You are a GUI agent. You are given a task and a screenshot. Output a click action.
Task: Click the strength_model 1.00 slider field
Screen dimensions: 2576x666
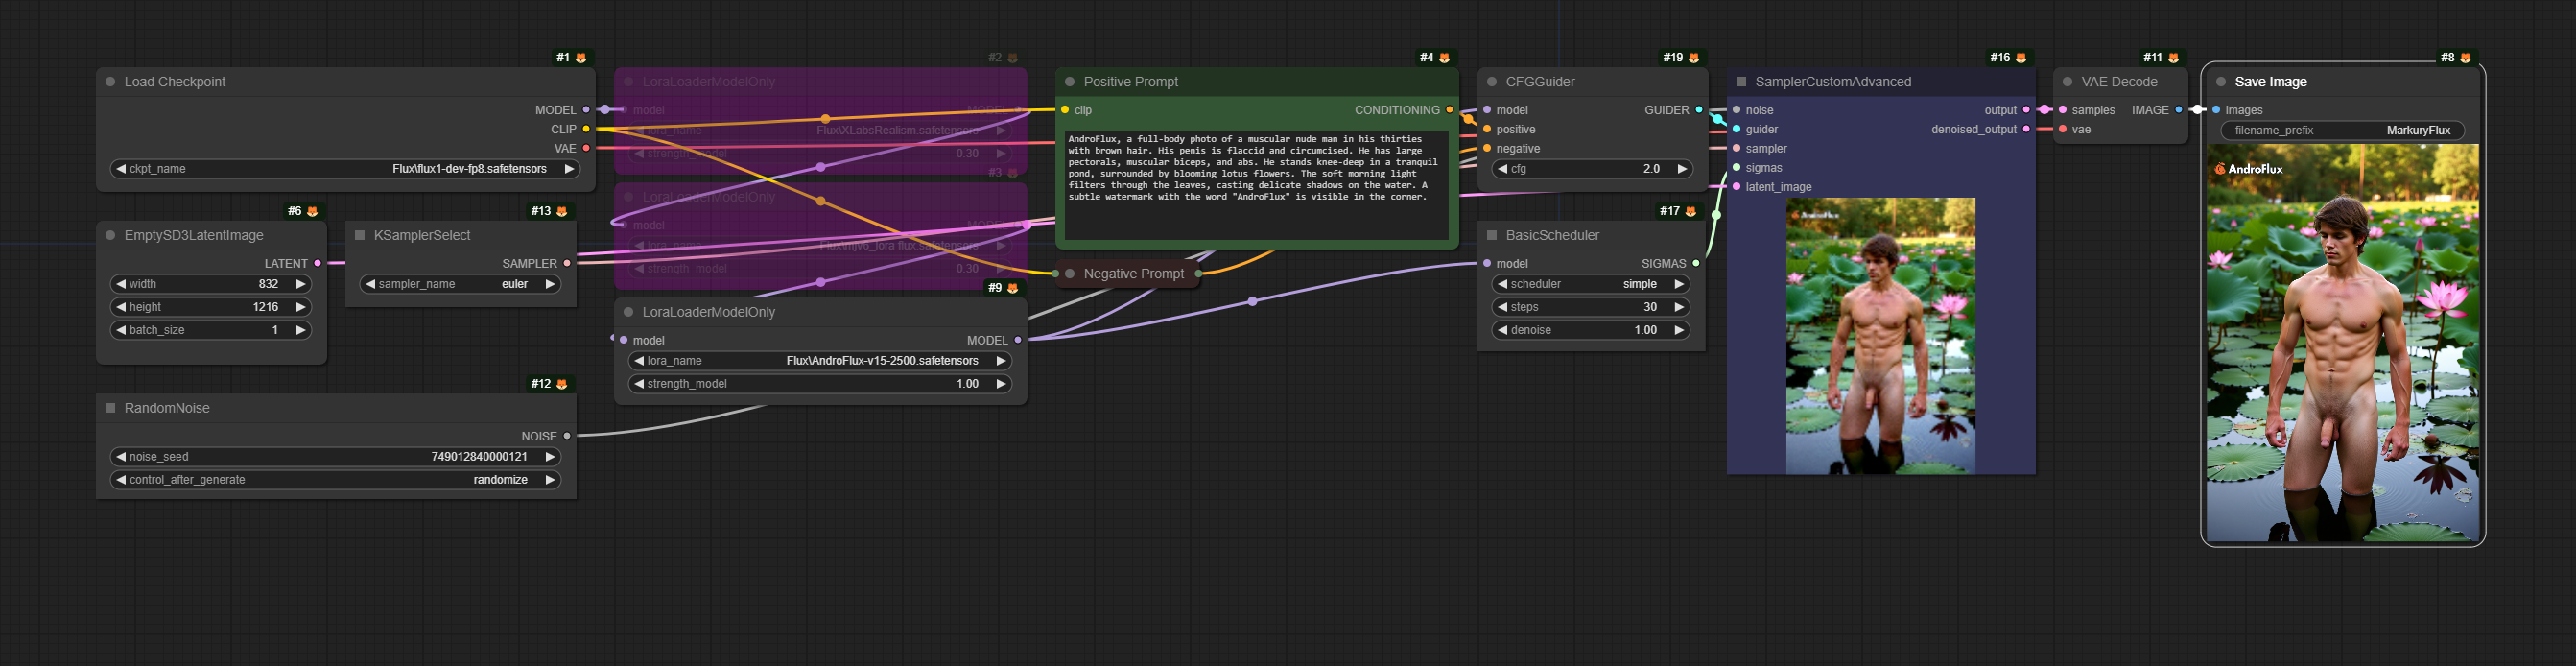(x=820, y=385)
